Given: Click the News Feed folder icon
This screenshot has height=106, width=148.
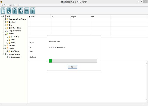Looking at the screenshot, I should (x=7, y=22).
